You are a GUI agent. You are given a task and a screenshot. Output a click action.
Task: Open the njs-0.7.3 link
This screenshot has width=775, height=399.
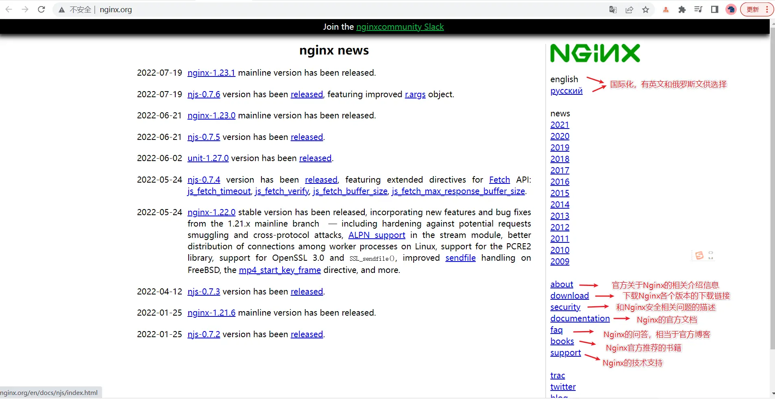204,292
